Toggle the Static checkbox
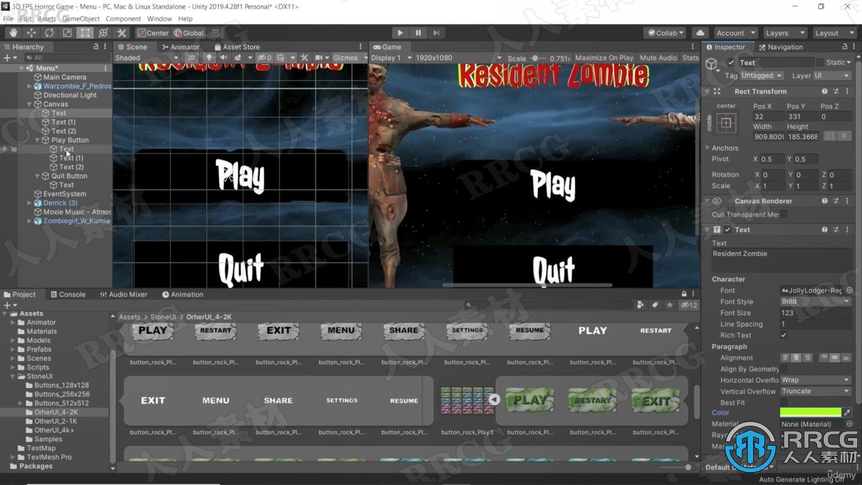Screen dimensions: 862x485 tap(820, 63)
